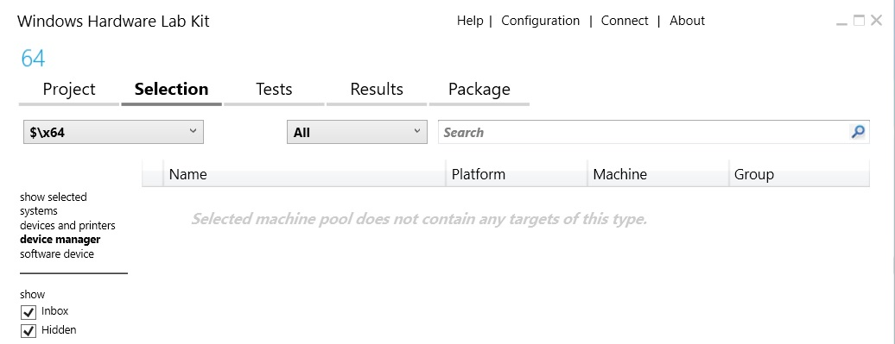Select the systems view option

[39, 211]
